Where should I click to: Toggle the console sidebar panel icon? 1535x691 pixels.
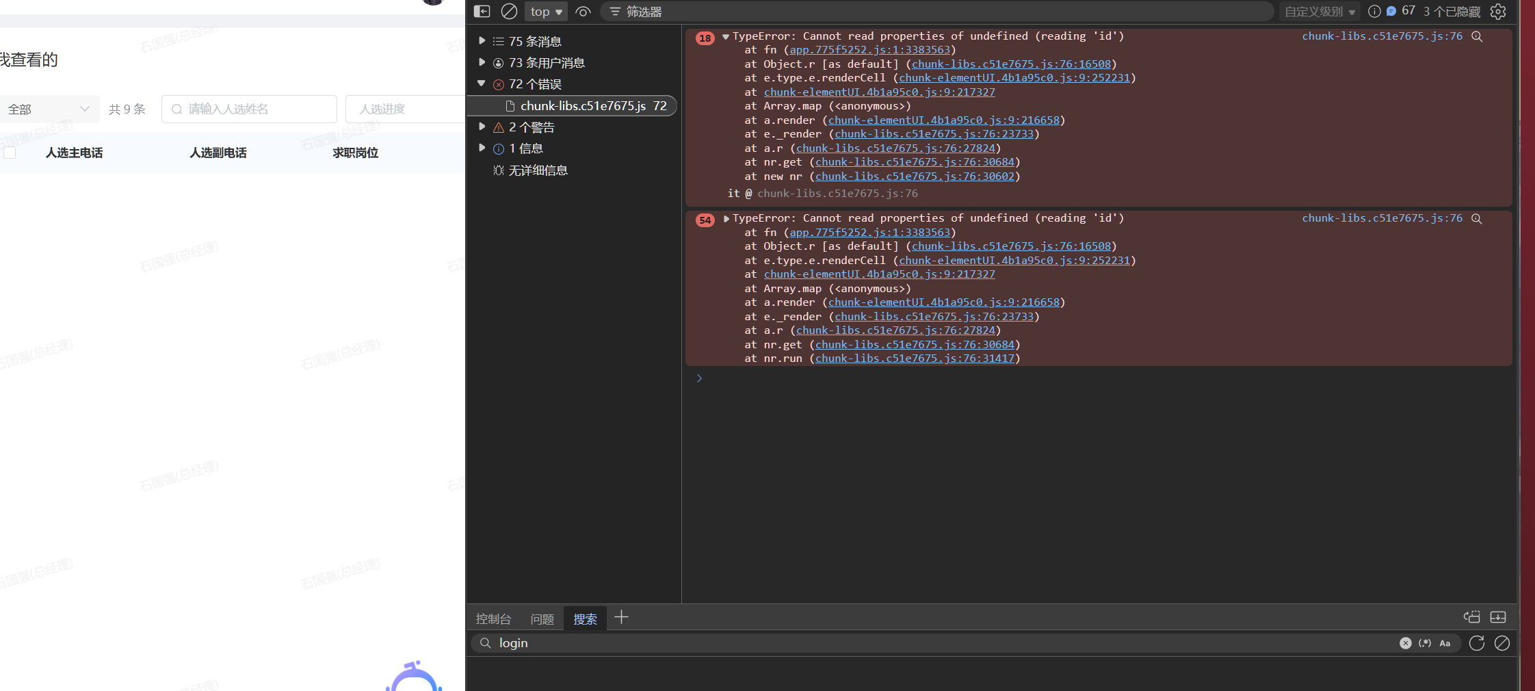click(x=482, y=12)
